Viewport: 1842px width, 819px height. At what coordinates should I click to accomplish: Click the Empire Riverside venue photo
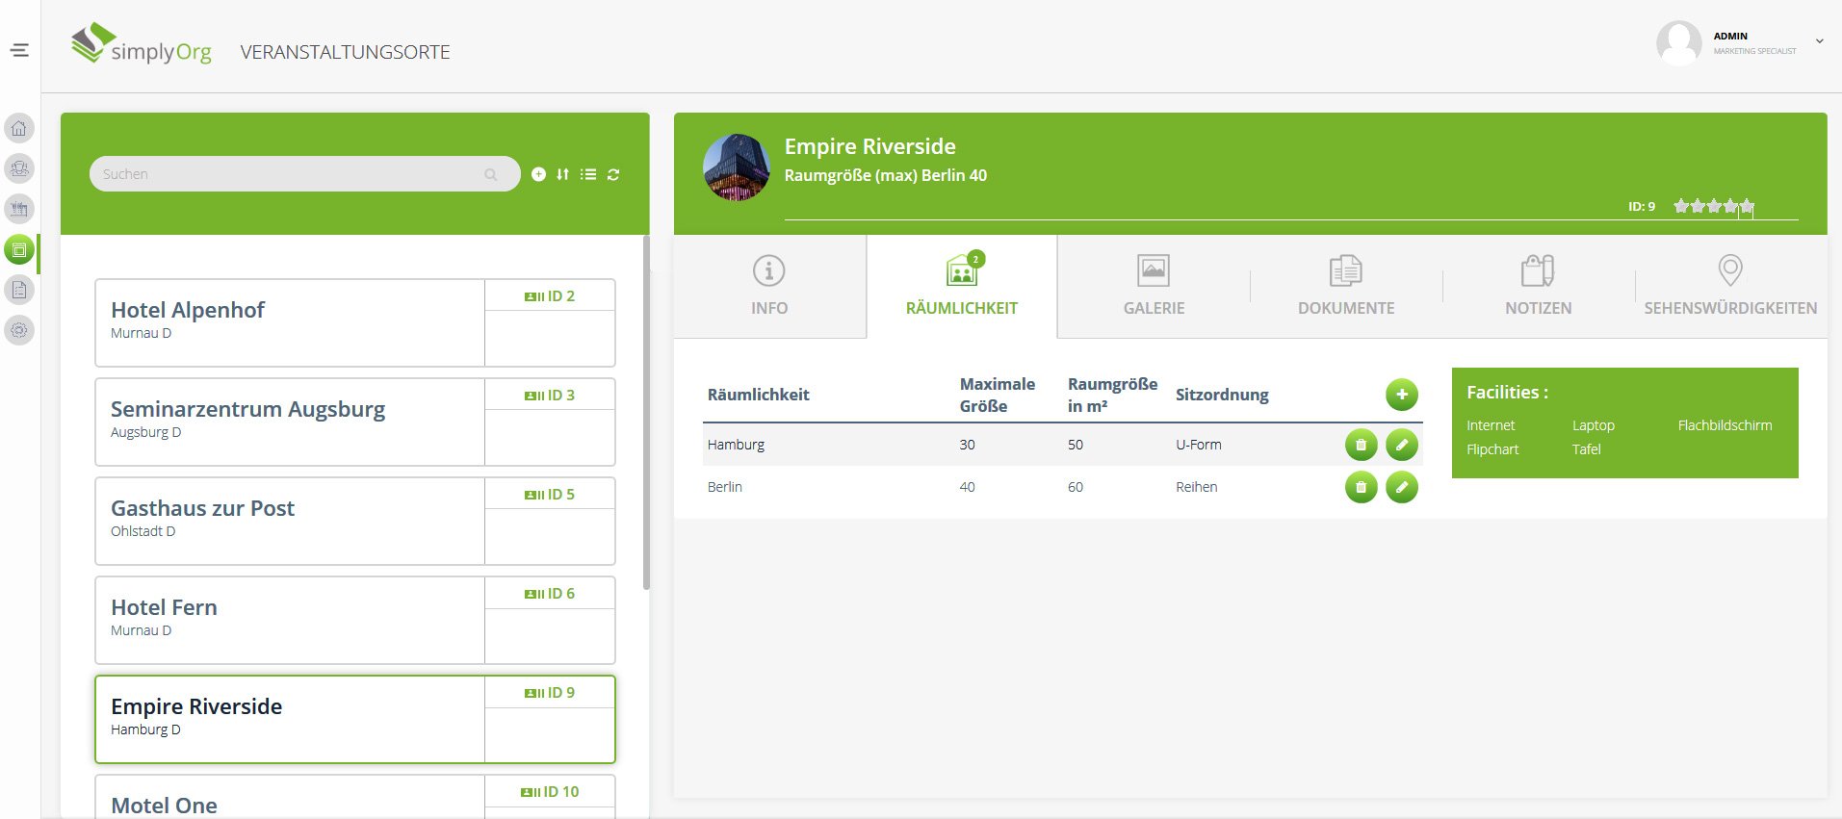click(737, 167)
